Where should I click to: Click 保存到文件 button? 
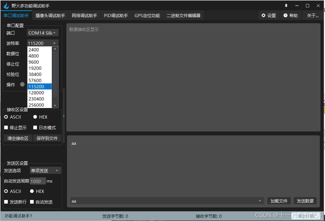[x=47, y=138]
